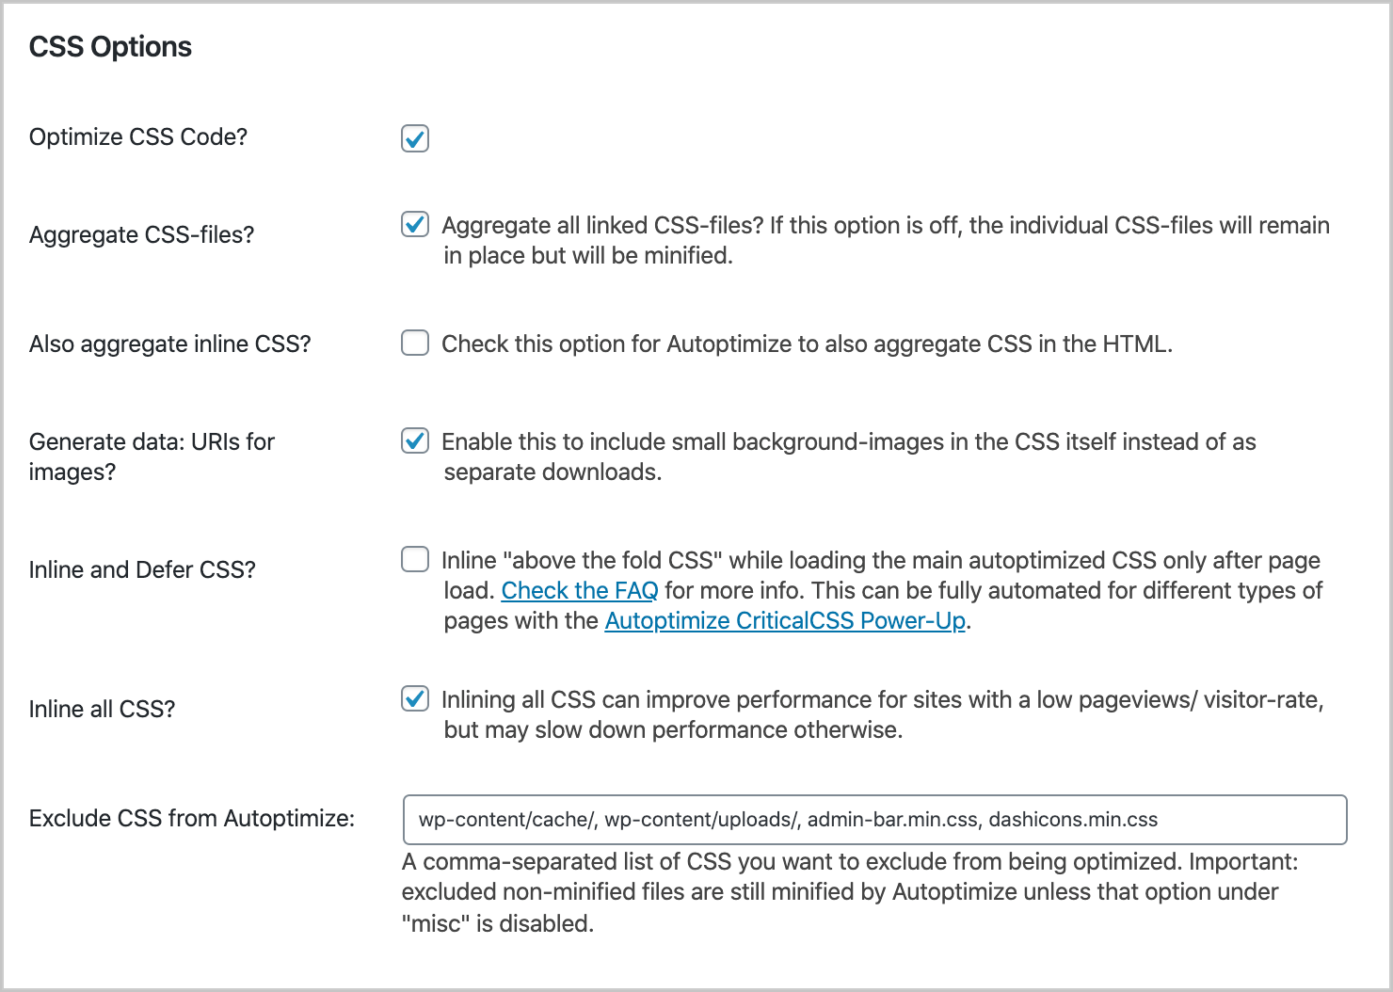Follow the Autoptimize CriticalCSS Power-Up link
Screen dimensions: 1393x992
coord(785,620)
